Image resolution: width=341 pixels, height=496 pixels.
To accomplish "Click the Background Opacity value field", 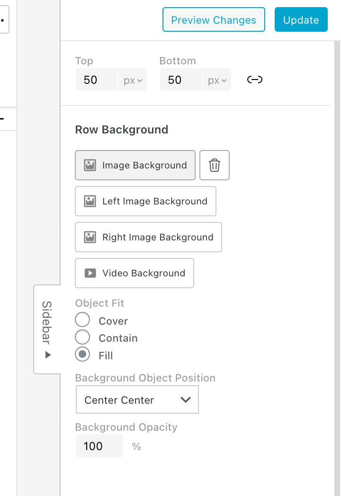I will pyautogui.click(x=99, y=446).
